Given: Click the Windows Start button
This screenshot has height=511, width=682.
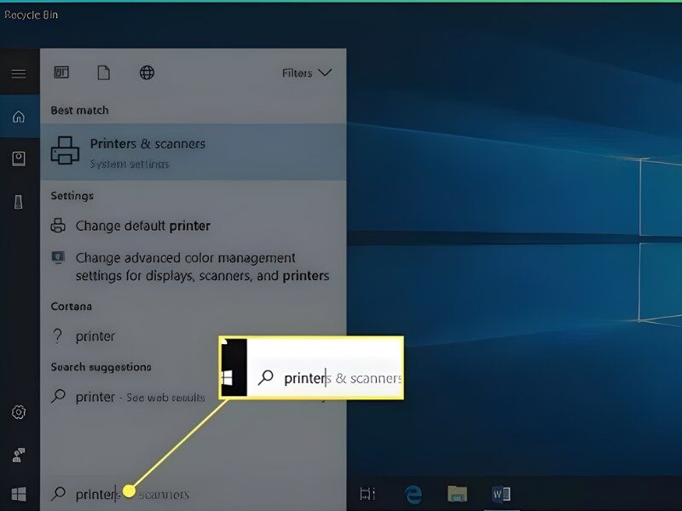Looking at the screenshot, I should click(18, 494).
